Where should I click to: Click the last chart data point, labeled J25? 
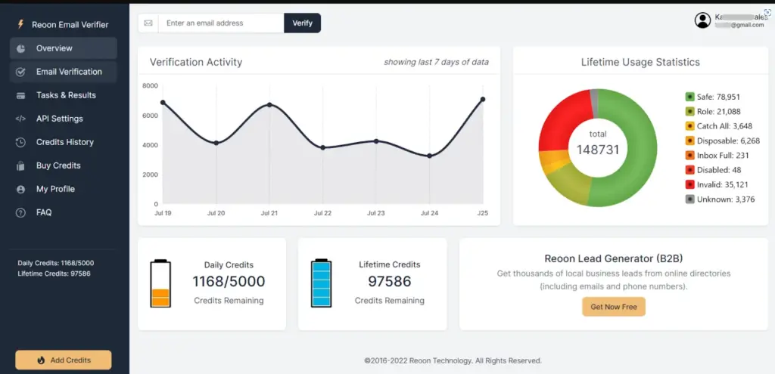tap(483, 99)
